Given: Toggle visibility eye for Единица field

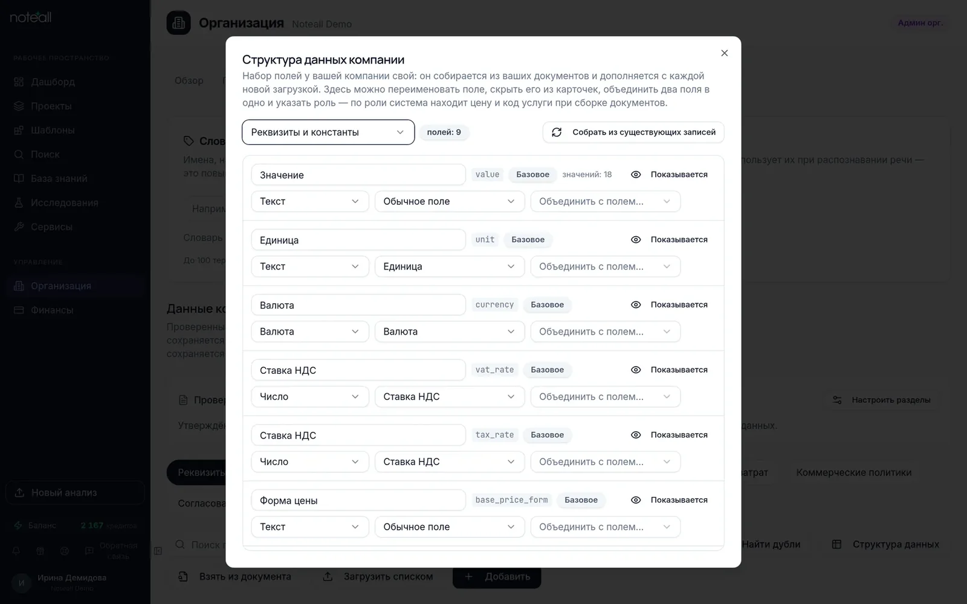Looking at the screenshot, I should click(x=636, y=240).
